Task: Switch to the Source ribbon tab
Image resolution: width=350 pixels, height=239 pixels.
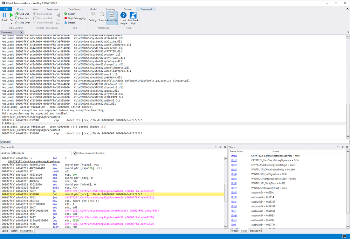Action: (128, 9)
